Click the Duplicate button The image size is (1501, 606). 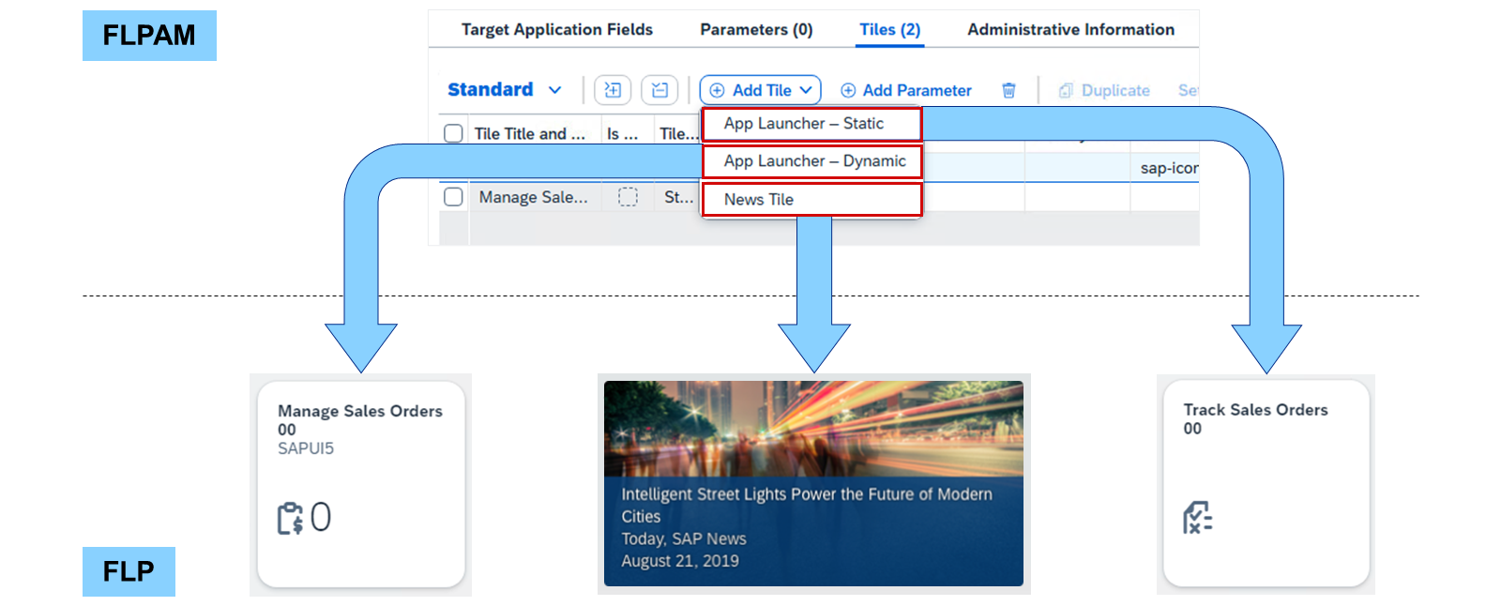click(x=1104, y=90)
